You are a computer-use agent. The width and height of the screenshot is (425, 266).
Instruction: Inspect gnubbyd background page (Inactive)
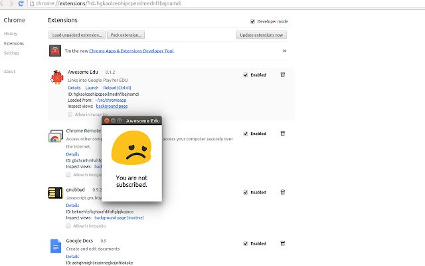pyautogui.click(x=119, y=217)
